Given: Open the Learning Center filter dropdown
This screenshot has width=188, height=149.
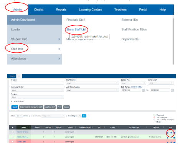Looking at the screenshot, I should pos(38,90).
